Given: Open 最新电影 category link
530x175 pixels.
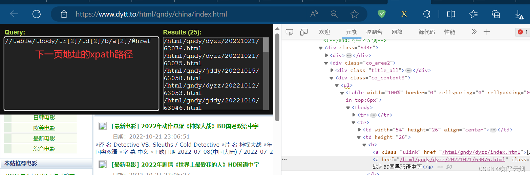Looking at the screenshot, I should (44, 139).
